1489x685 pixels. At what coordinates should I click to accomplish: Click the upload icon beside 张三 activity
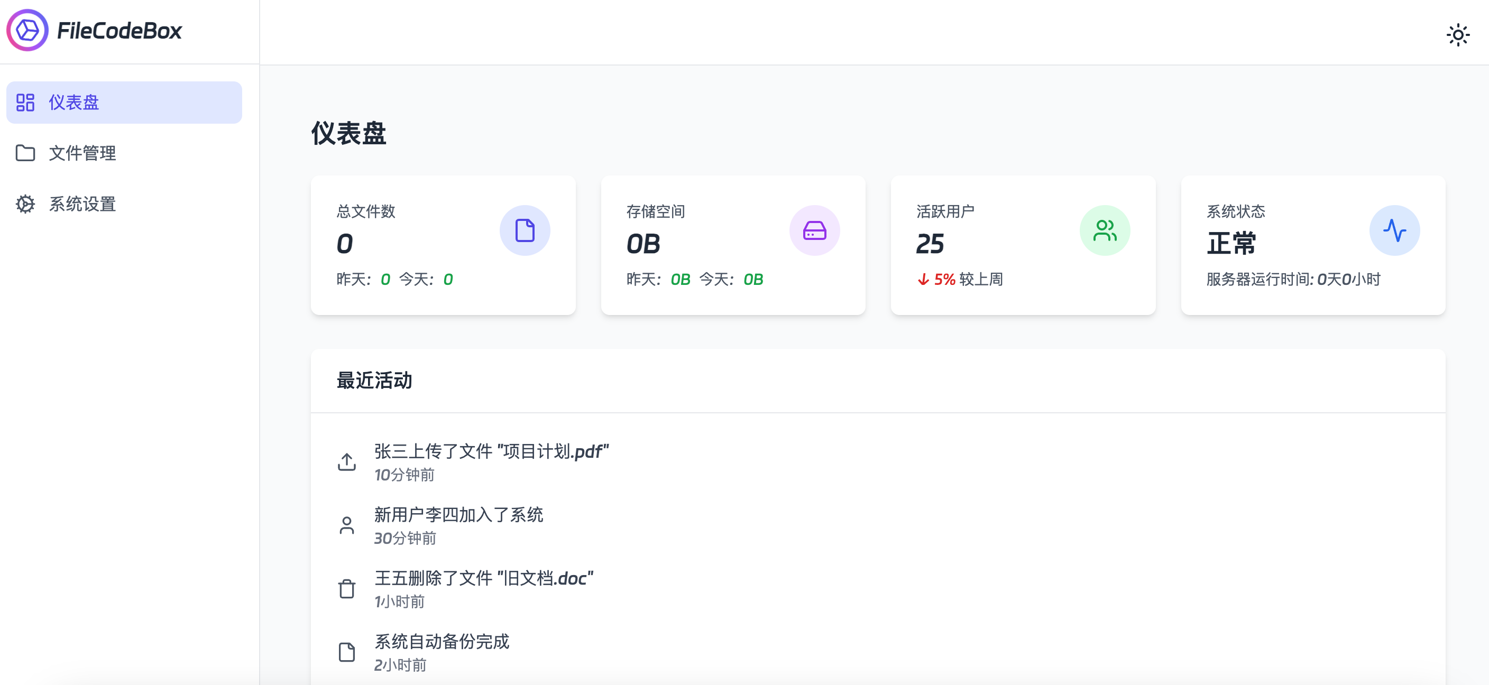pyautogui.click(x=347, y=462)
